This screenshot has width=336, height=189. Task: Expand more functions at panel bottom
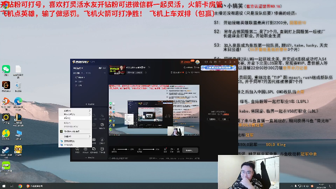89,158
